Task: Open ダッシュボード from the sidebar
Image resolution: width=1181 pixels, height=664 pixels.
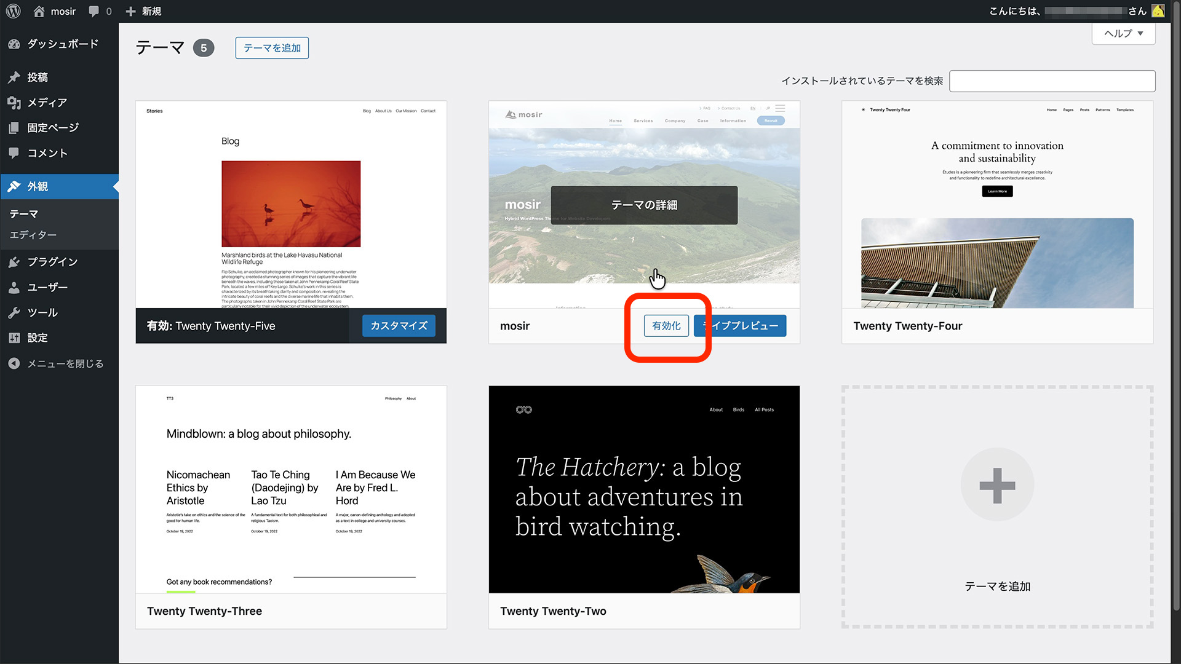Action: 62,44
